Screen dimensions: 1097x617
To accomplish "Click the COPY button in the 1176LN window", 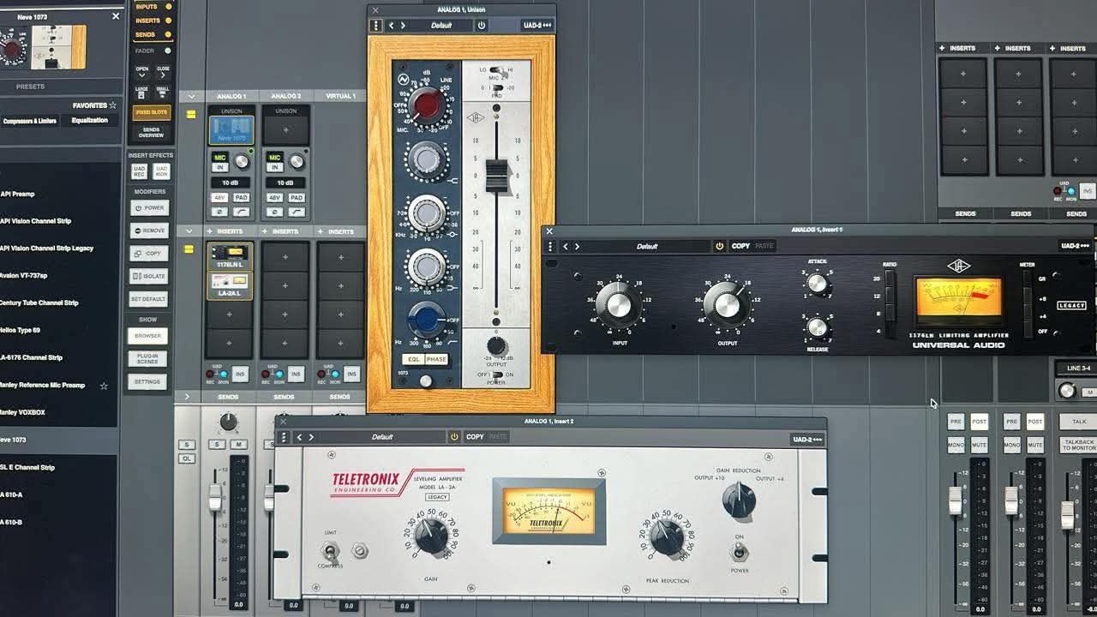I will tap(740, 246).
